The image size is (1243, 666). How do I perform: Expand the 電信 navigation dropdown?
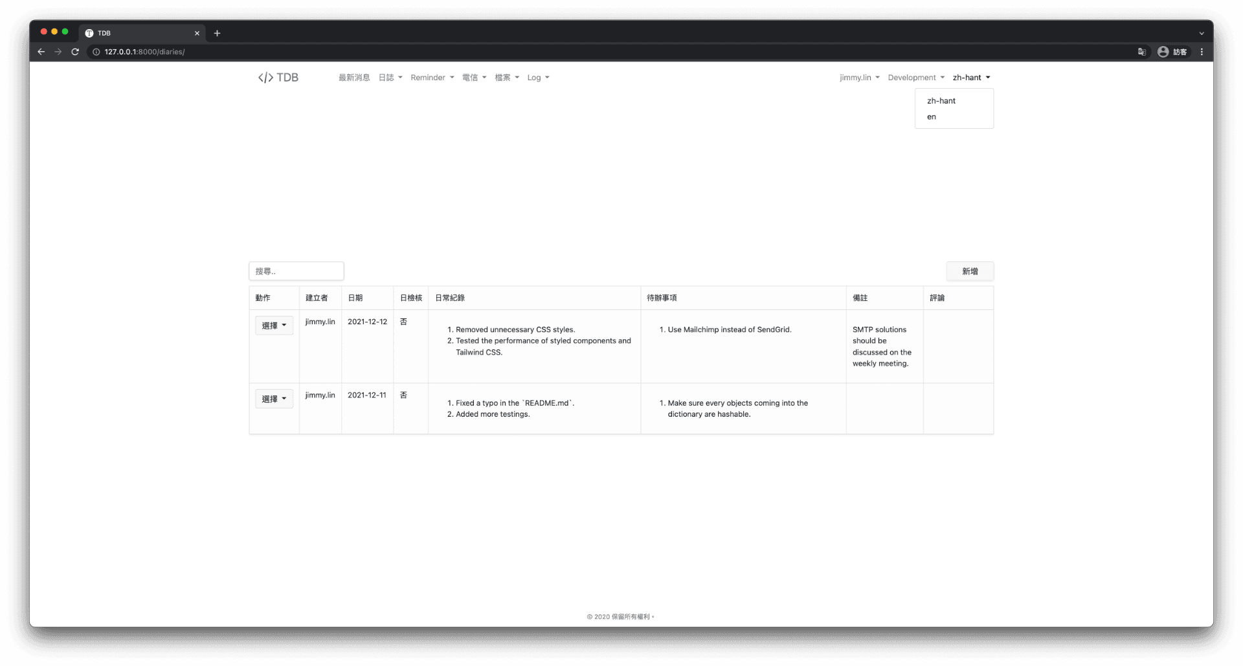pyautogui.click(x=474, y=78)
